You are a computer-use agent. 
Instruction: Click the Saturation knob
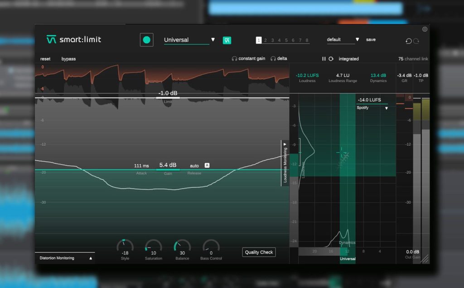[153, 246]
